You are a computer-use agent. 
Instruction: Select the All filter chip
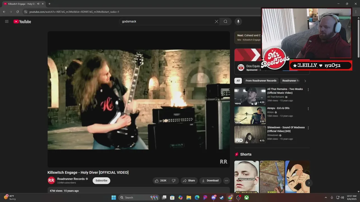238,81
